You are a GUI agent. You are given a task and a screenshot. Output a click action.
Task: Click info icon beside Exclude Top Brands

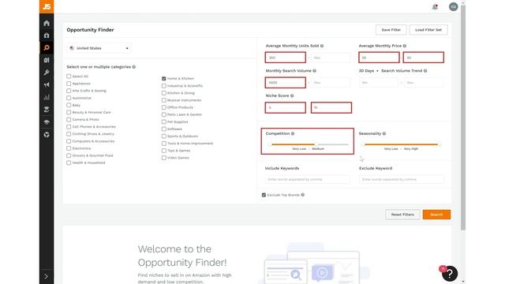click(x=302, y=195)
